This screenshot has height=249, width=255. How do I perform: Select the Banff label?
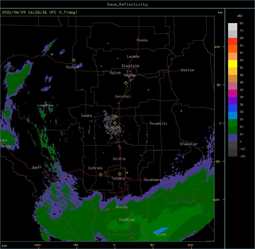pyautogui.click(x=37, y=168)
